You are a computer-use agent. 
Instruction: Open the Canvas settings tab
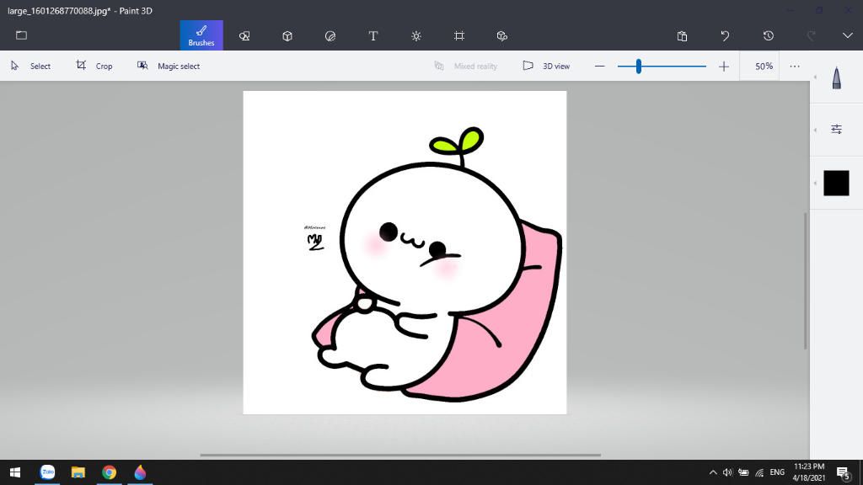(459, 35)
